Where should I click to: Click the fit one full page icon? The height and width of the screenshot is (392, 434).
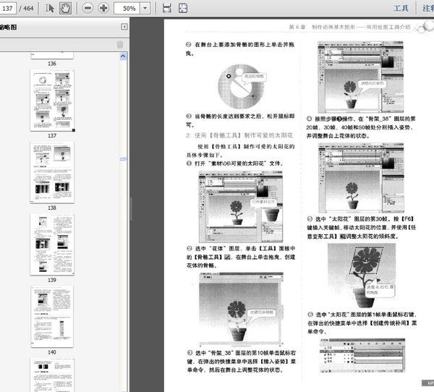click(182, 9)
